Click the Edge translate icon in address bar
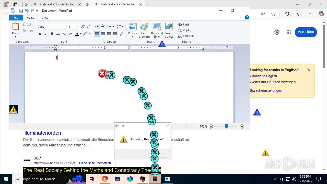The width and height of the screenshot is (327, 184). pos(263,14)
